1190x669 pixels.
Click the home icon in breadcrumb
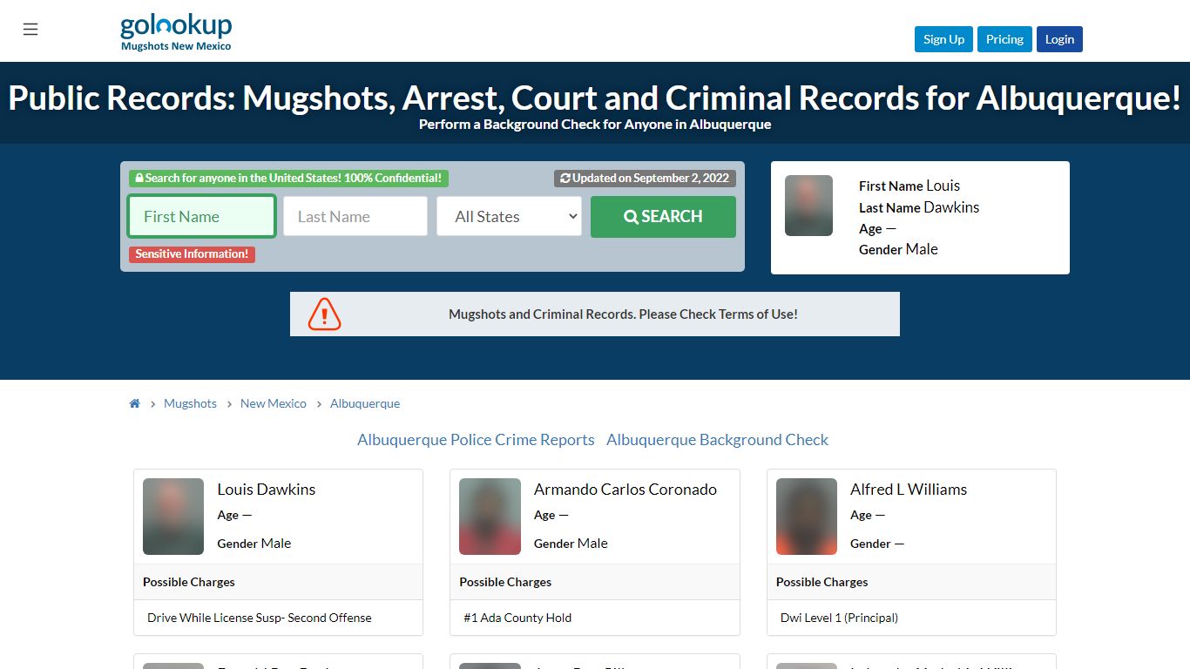click(135, 403)
